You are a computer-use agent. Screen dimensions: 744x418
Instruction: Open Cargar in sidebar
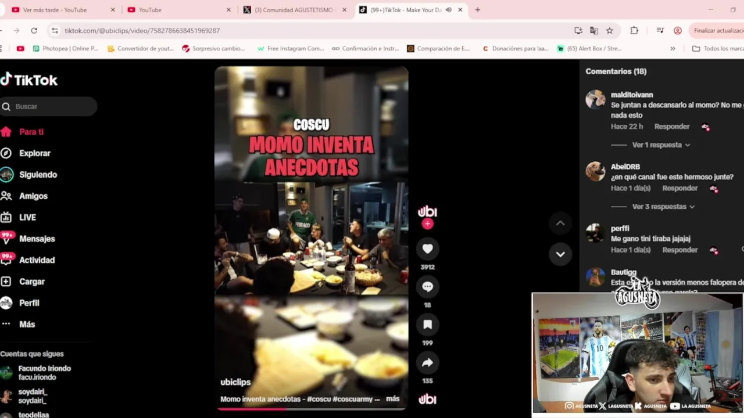tap(23, 282)
